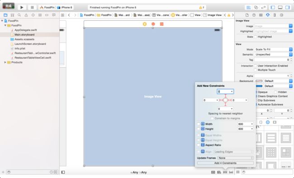Open the File inspector tab

point(247,15)
